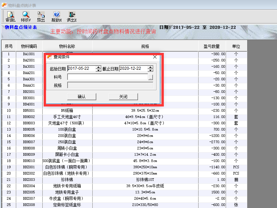This screenshot has height=208, width=277.
Task: Click the 料号 input field
Action: 108,77
